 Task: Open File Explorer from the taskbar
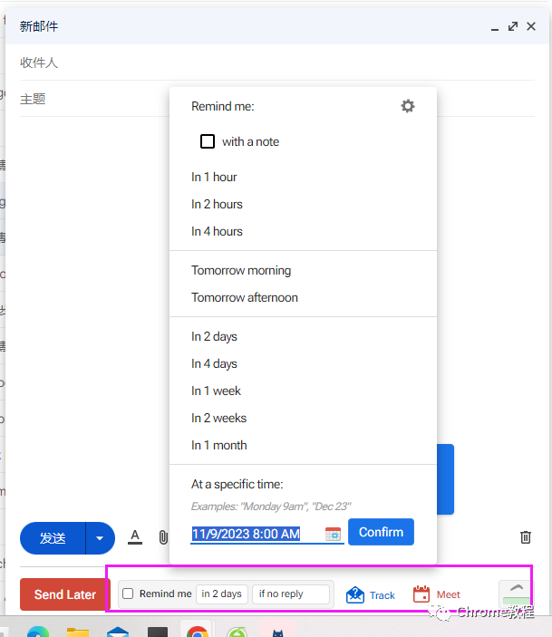78,632
